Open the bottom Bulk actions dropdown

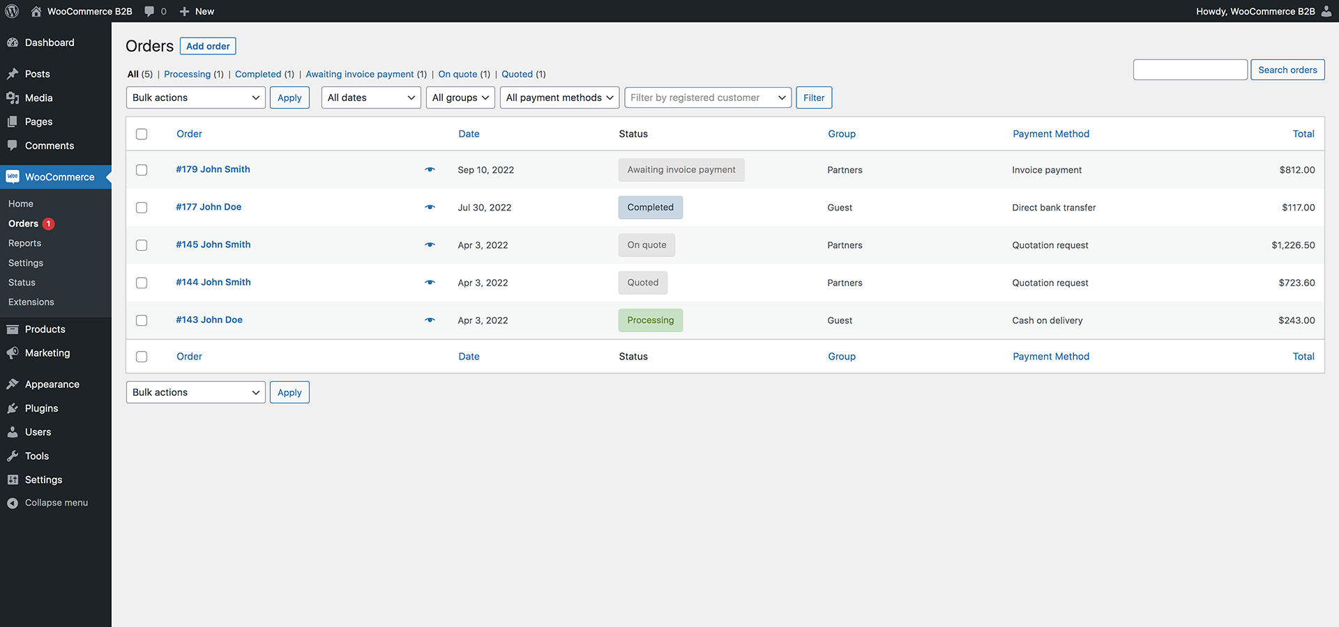[x=196, y=392]
